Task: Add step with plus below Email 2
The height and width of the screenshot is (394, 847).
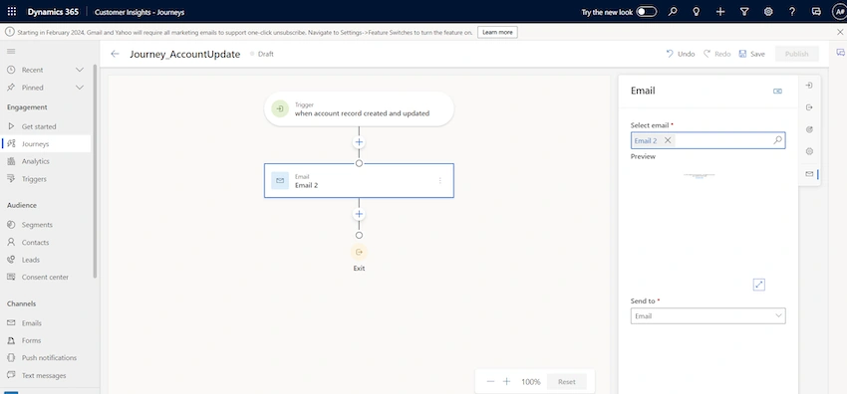Action: [359, 215]
